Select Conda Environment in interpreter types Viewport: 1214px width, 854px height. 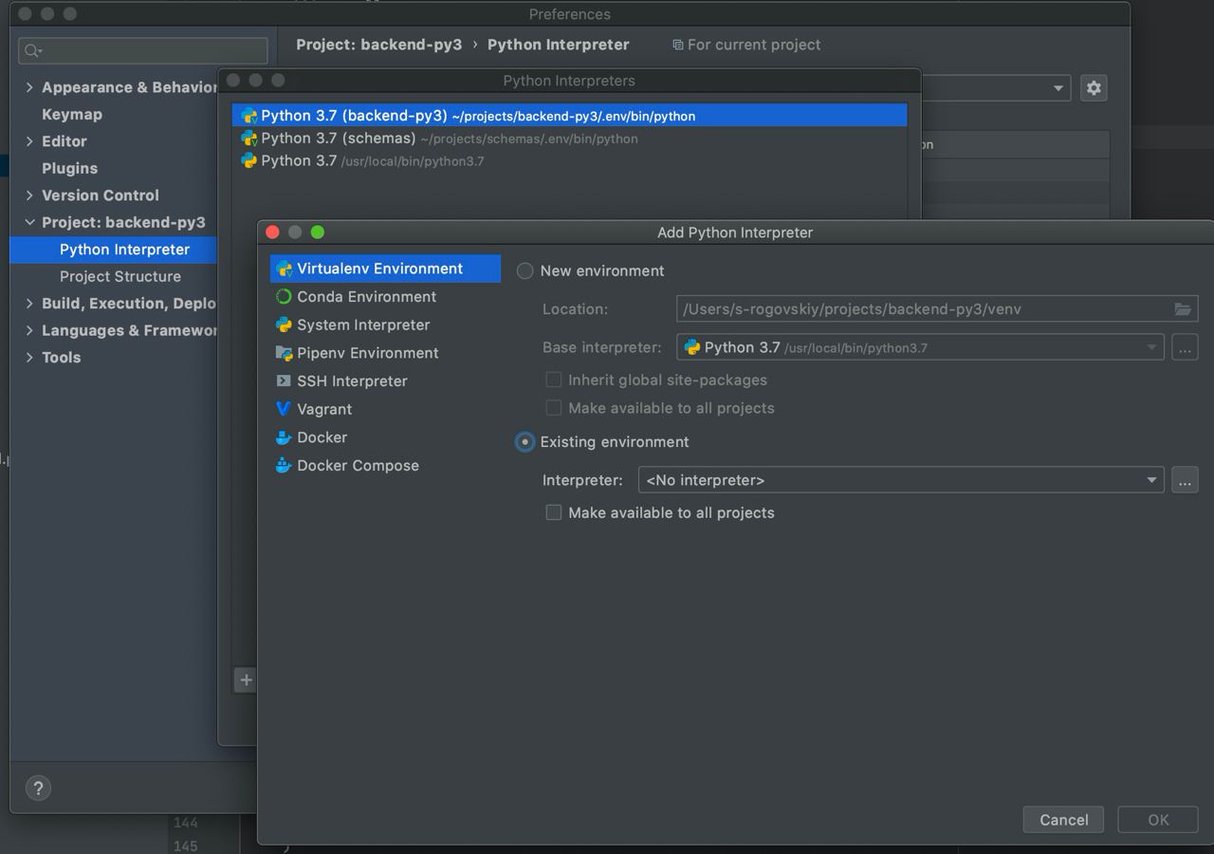pyautogui.click(x=366, y=297)
